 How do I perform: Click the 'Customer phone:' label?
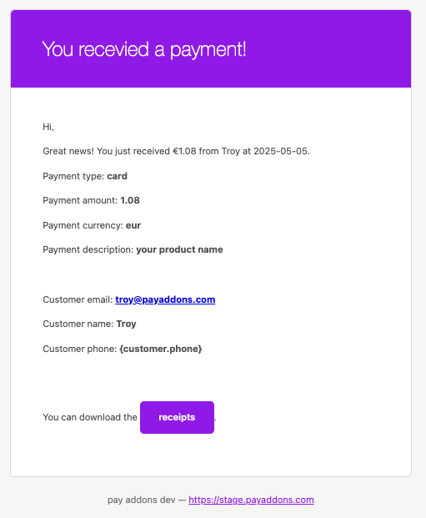(x=79, y=349)
